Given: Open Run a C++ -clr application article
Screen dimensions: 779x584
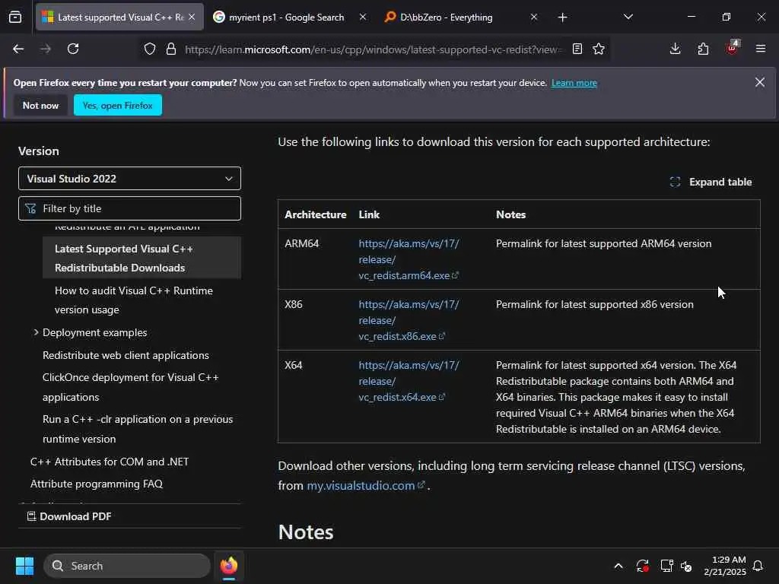Looking at the screenshot, I should (x=138, y=429).
